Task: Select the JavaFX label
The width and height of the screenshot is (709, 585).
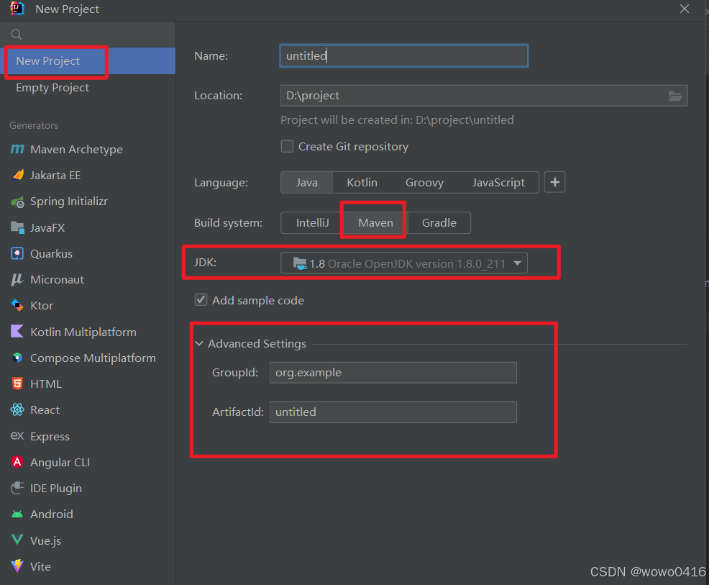Action: pyautogui.click(x=47, y=227)
